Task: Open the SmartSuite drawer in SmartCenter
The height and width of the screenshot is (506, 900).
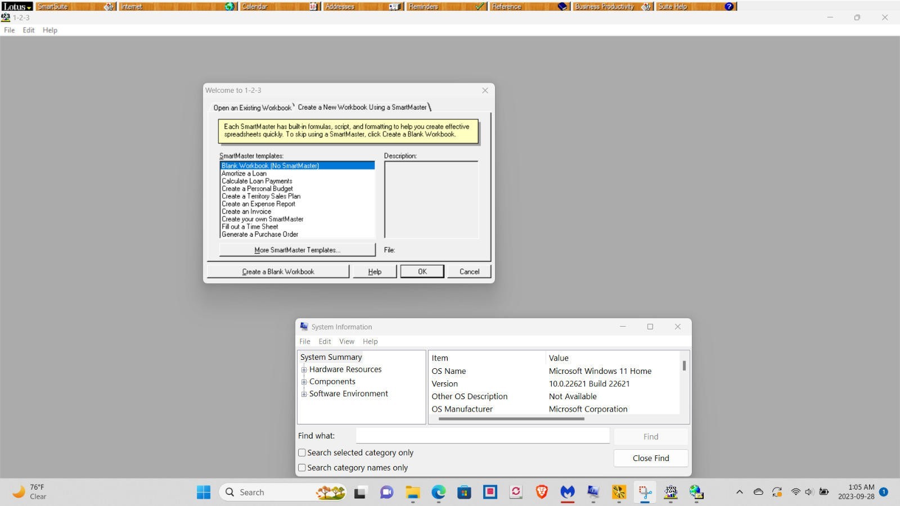Action: pyautogui.click(x=75, y=6)
